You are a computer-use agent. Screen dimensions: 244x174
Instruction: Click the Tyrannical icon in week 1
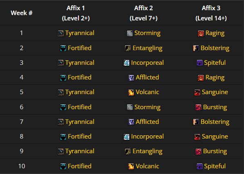click(x=60, y=33)
